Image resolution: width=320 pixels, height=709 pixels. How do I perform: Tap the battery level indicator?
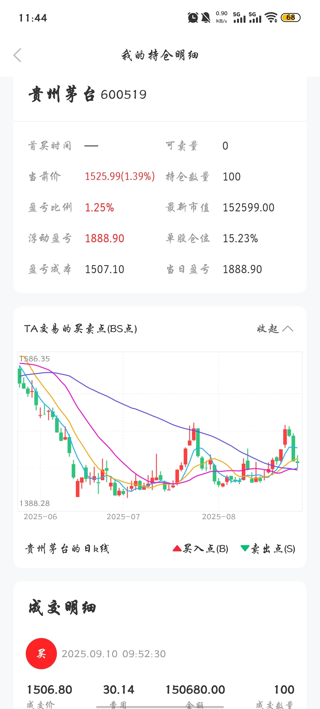click(x=290, y=18)
